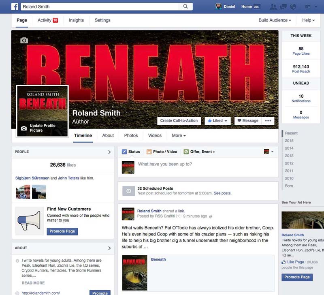Open the messages icon in top bar
This screenshot has width=324, height=295.
(283, 6)
